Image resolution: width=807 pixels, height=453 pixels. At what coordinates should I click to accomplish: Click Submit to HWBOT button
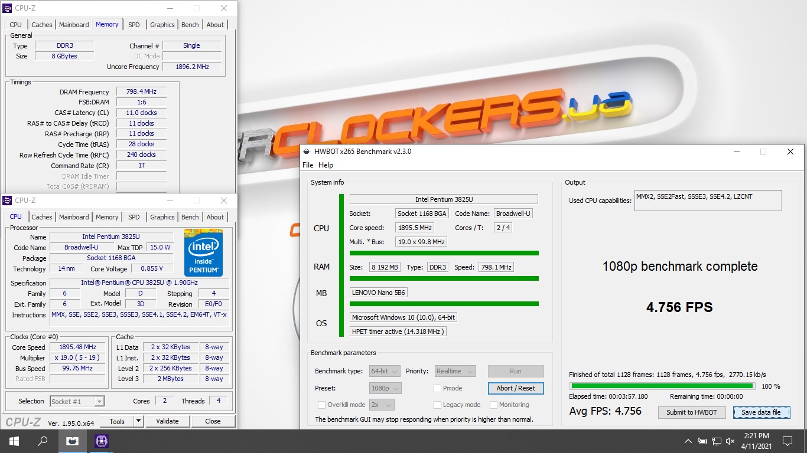click(x=692, y=412)
